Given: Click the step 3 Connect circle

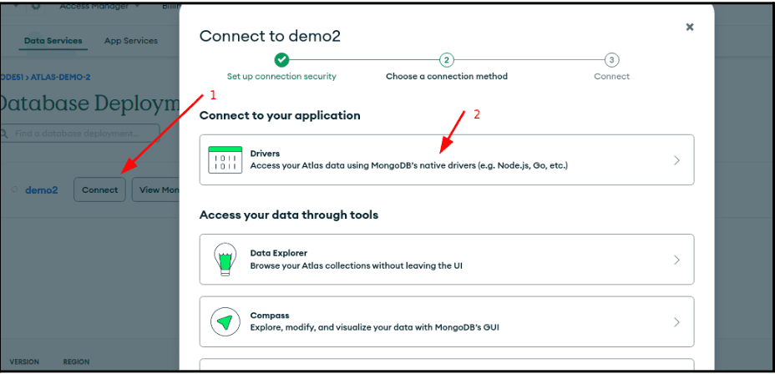Looking at the screenshot, I should (x=612, y=59).
